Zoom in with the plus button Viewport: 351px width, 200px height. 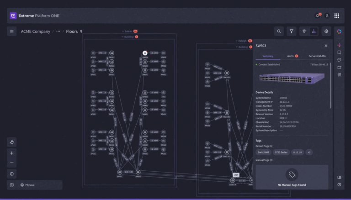11,153
